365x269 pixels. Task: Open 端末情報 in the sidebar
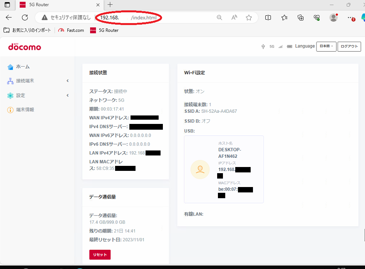25,110
